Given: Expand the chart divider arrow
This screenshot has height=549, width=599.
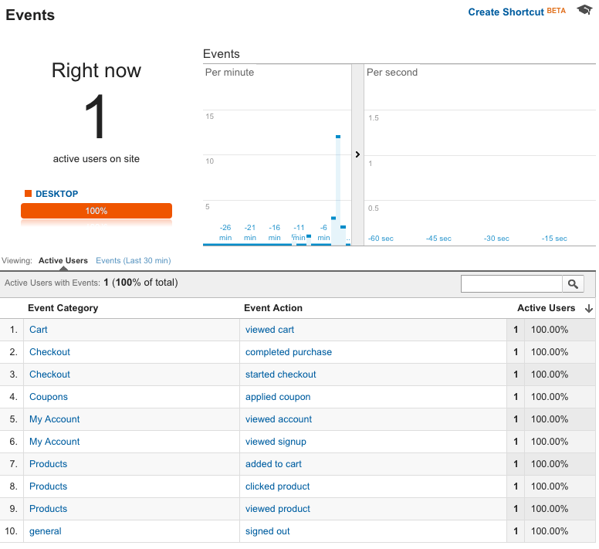Looking at the screenshot, I should click(357, 154).
